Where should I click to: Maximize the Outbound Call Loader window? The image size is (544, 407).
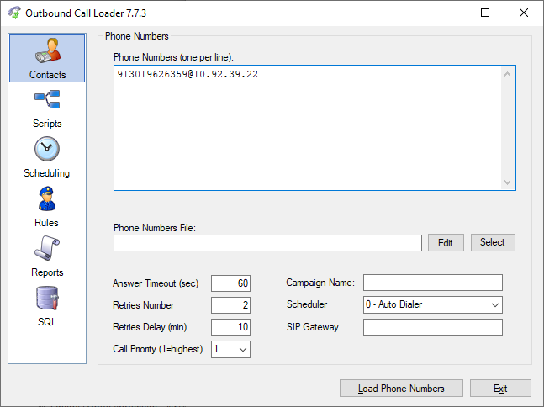coord(485,13)
